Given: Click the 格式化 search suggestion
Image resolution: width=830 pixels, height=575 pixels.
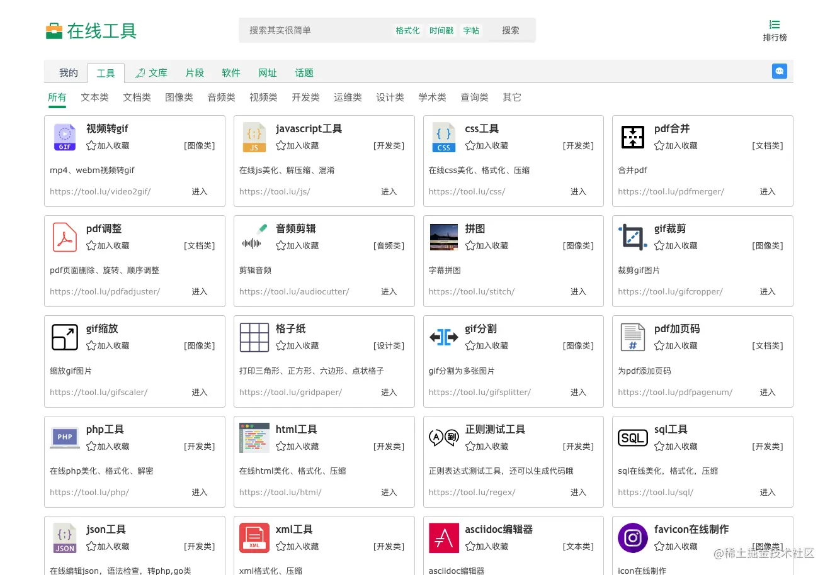Looking at the screenshot, I should [x=407, y=31].
